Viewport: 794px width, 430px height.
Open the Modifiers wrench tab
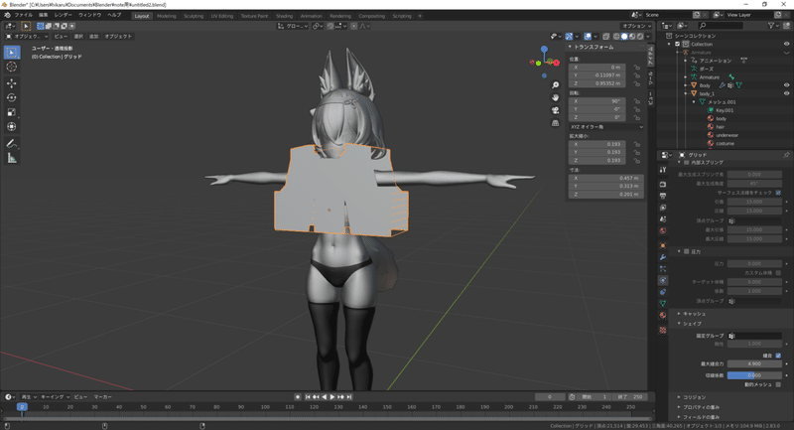coord(663,257)
